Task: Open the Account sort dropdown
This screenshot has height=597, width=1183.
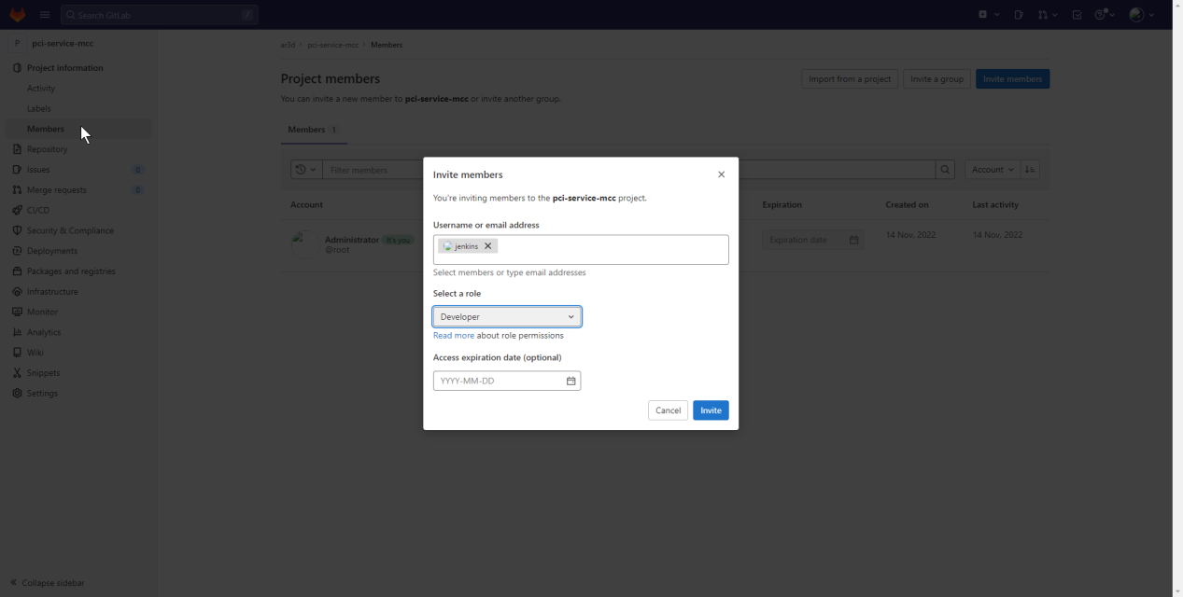Action: (992, 170)
